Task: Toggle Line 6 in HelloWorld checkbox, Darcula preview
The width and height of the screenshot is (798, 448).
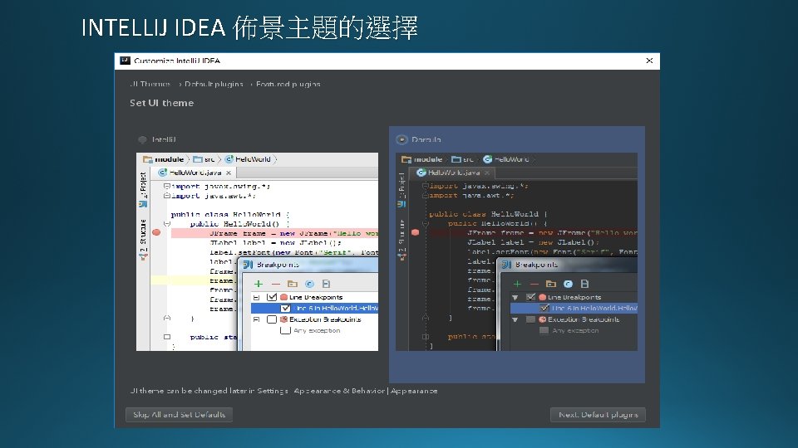Action: pyautogui.click(x=544, y=309)
